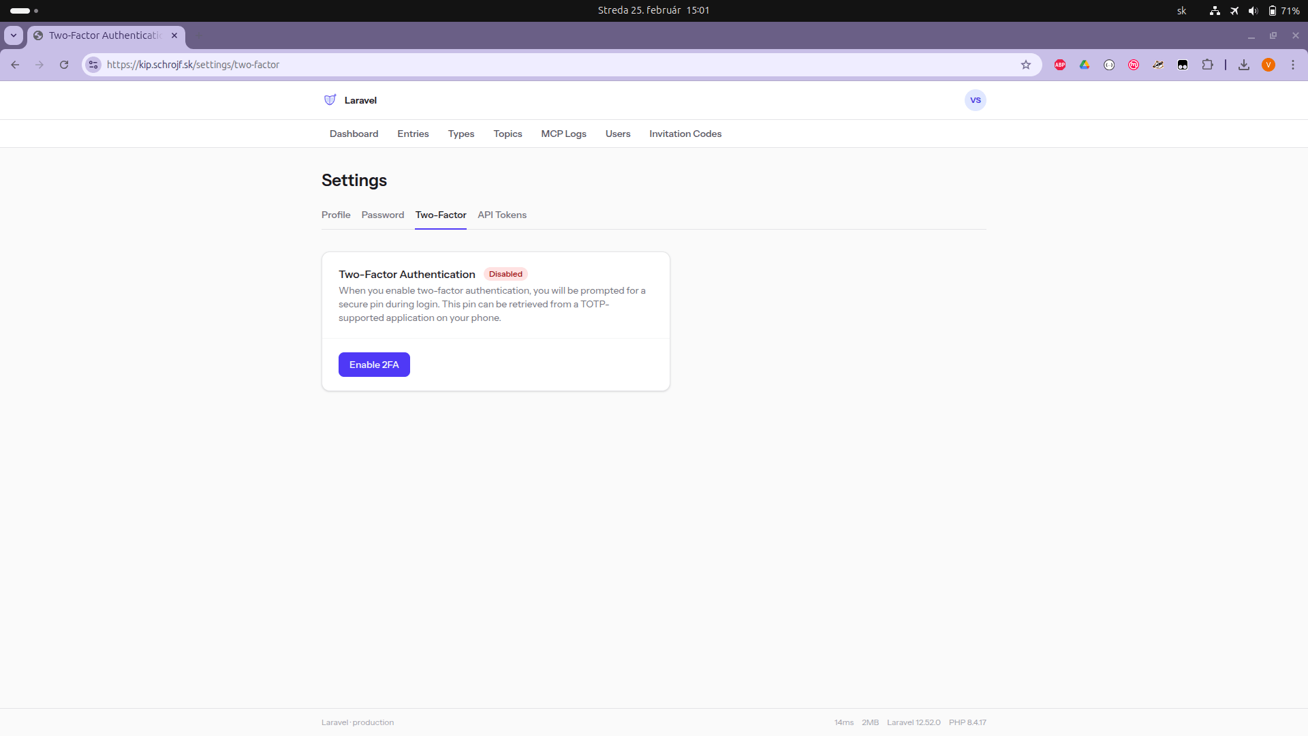The width and height of the screenshot is (1308, 736).
Task: Select the Two-Factor settings tab
Action: point(441,215)
